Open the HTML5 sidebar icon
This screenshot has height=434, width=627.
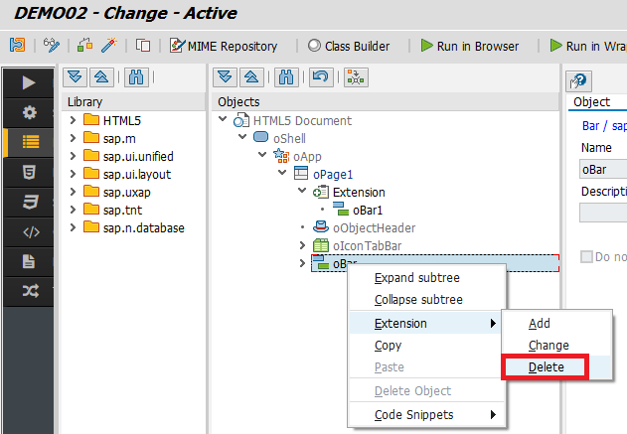click(29, 172)
